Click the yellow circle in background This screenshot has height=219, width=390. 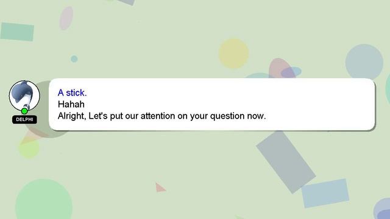[x=233, y=54]
